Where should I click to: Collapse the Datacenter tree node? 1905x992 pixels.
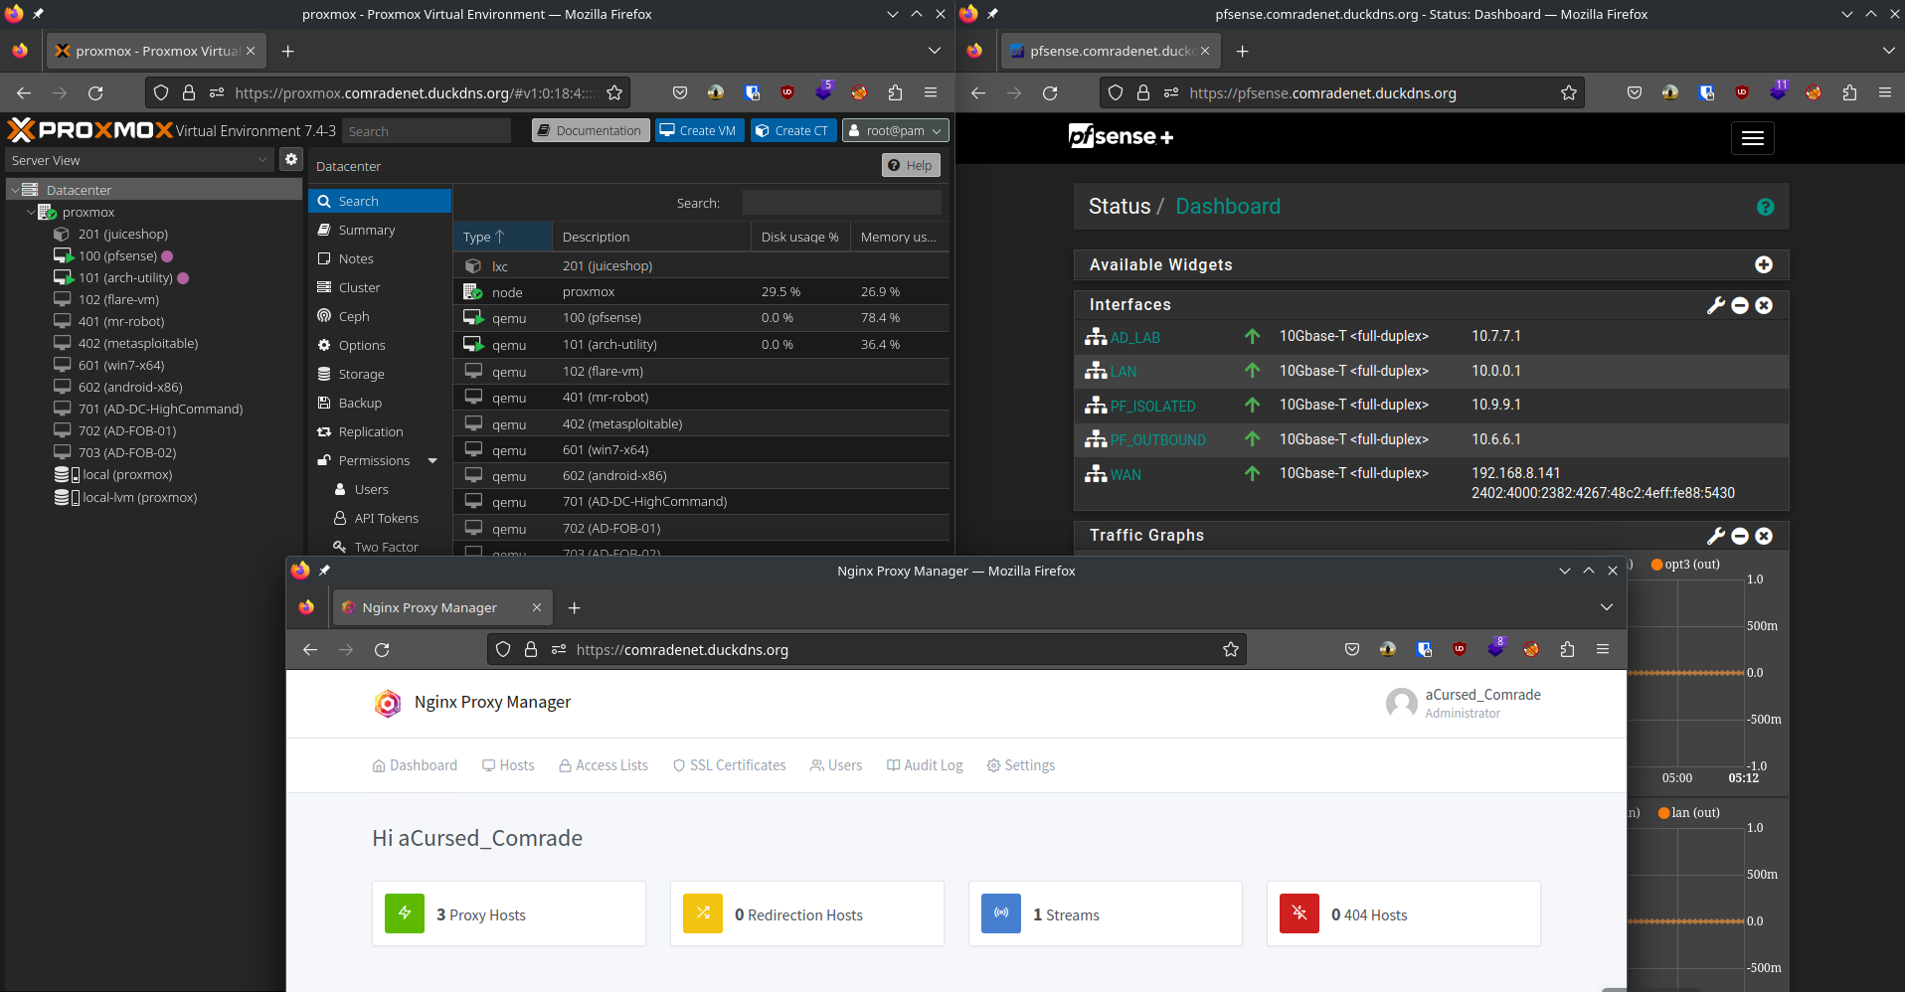coord(15,190)
